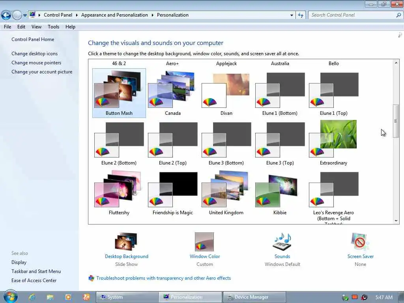The width and height of the screenshot is (404, 303).
Task: Open the Window Color swatch icon
Action: point(204,242)
